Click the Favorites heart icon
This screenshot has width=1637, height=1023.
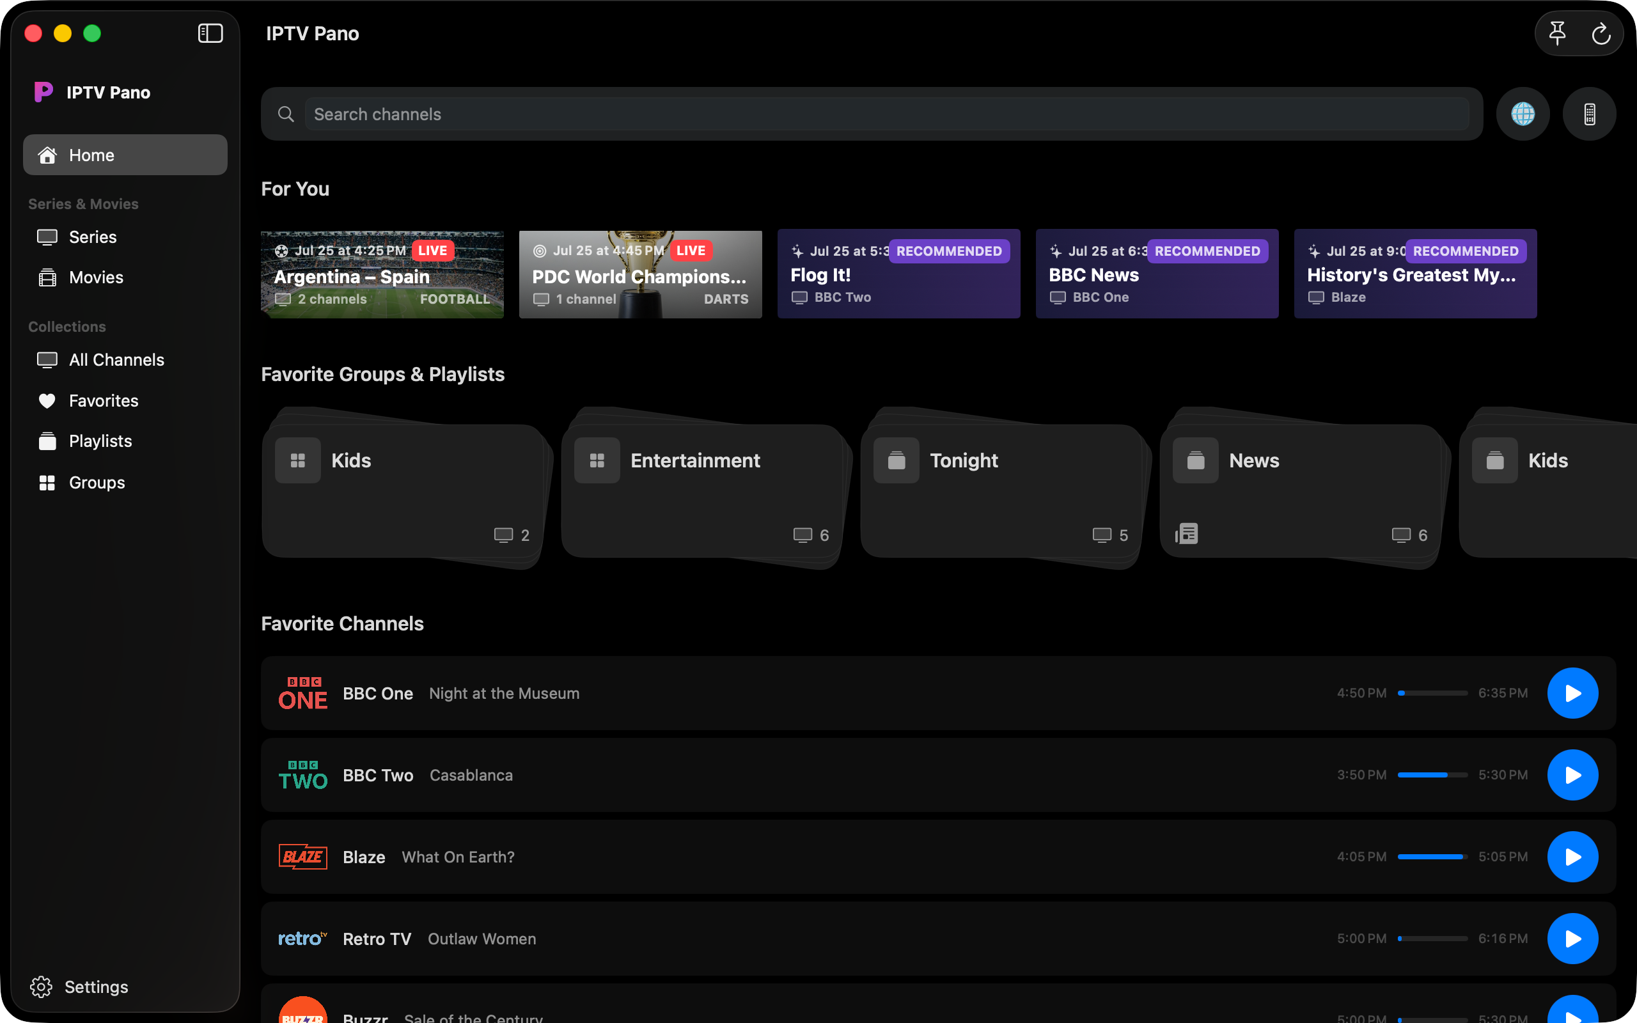coord(47,400)
